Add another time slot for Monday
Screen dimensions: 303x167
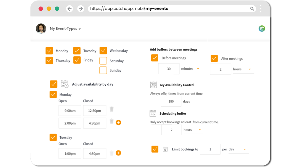point(118,122)
